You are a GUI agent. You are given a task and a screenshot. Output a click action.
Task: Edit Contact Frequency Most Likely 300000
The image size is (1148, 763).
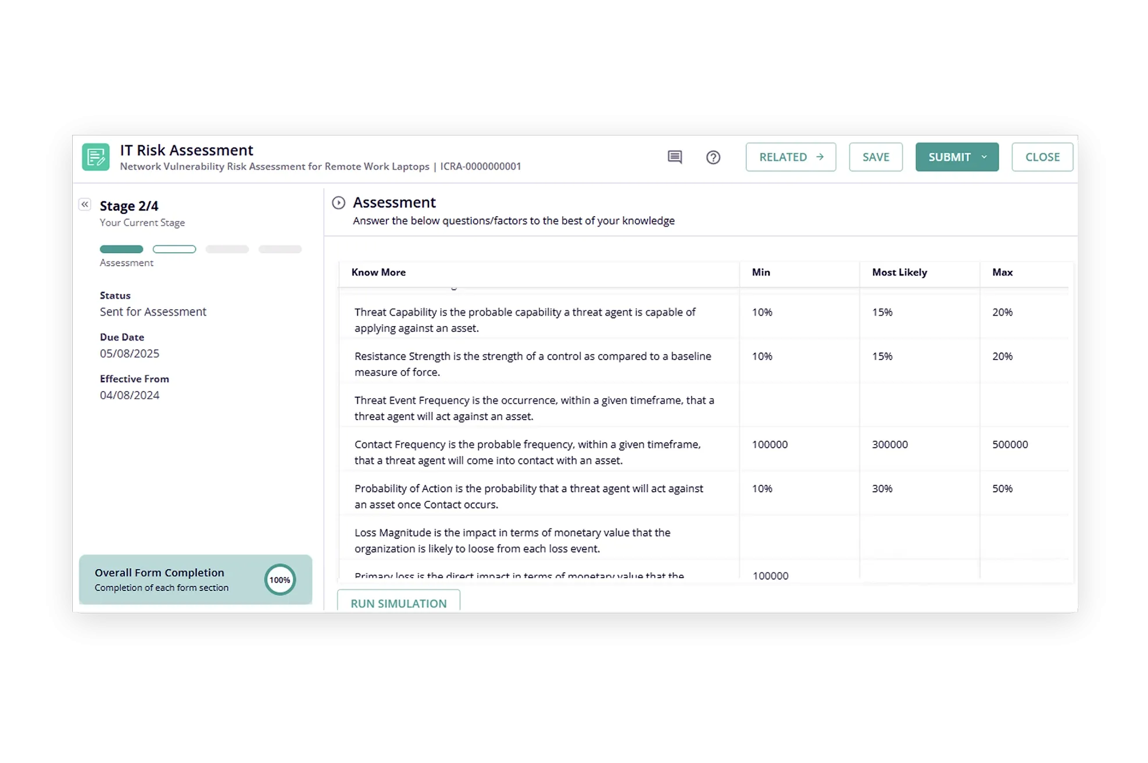tap(889, 444)
